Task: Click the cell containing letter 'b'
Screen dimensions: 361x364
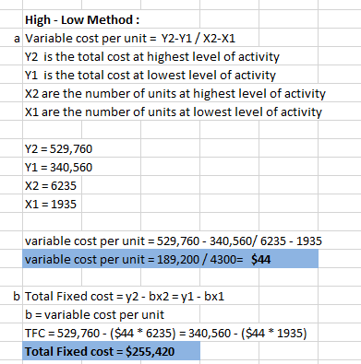Action: tap(17, 296)
